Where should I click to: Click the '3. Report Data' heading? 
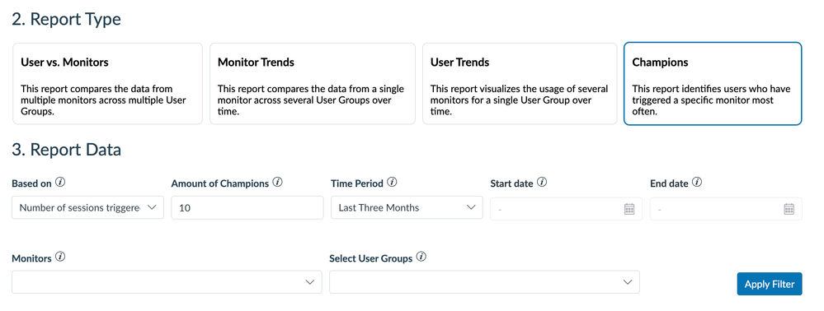66,150
